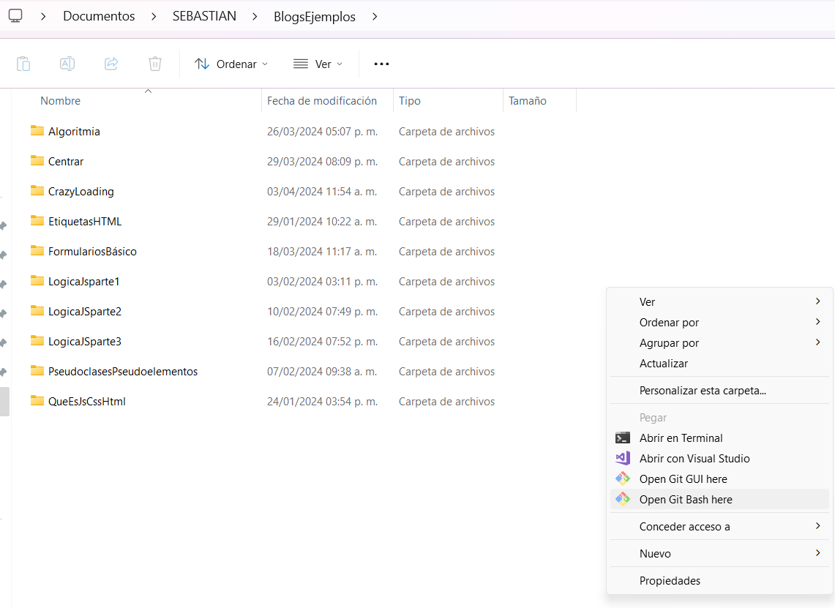Click the BlogsEjemplos breadcrumb segment
The image size is (835, 608).
pos(314,17)
